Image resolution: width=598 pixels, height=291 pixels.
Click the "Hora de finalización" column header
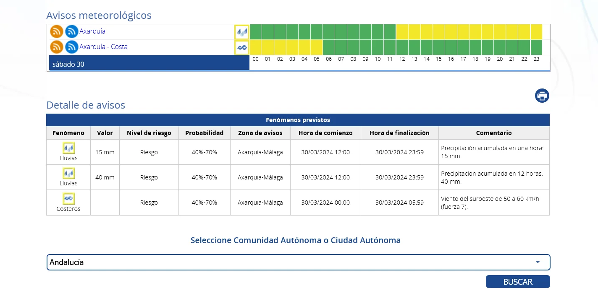coord(400,133)
